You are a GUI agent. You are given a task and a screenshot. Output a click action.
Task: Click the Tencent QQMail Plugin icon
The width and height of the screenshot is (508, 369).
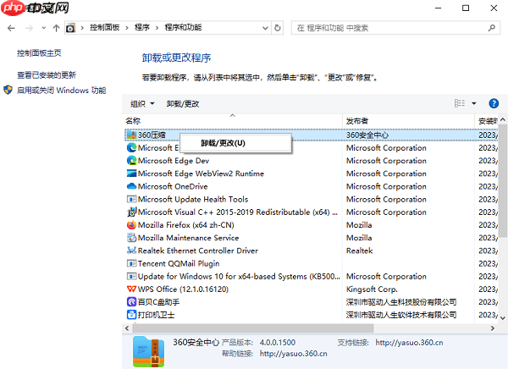[131, 263]
